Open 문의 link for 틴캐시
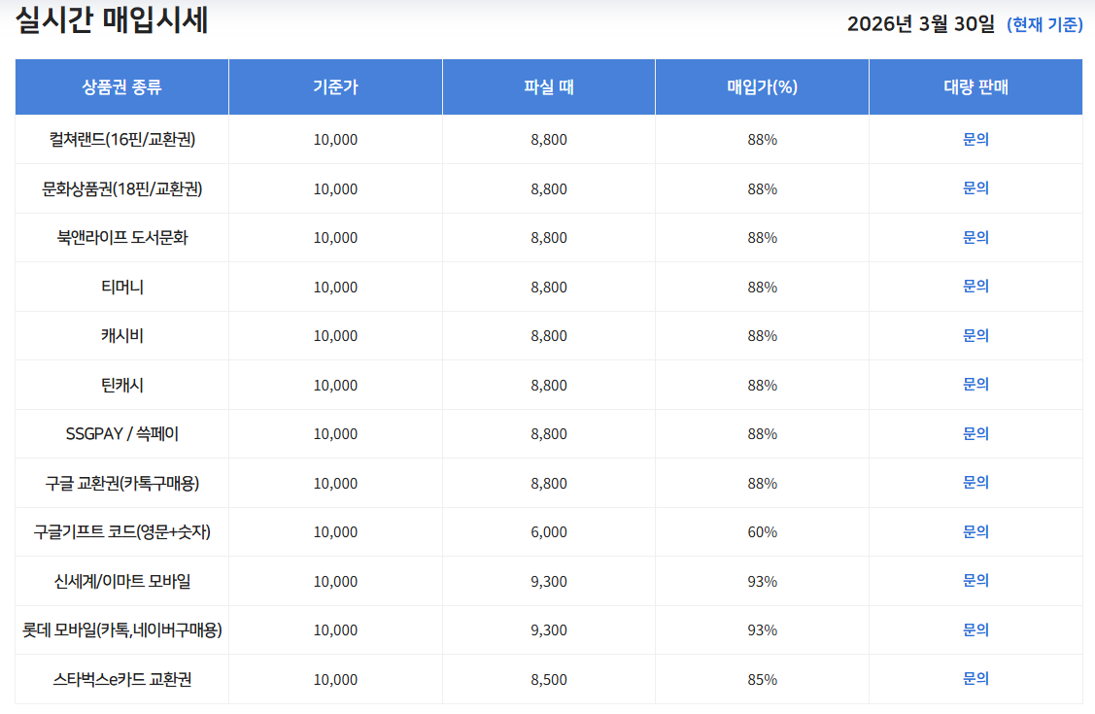The image size is (1095, 714). pos(975,384)
